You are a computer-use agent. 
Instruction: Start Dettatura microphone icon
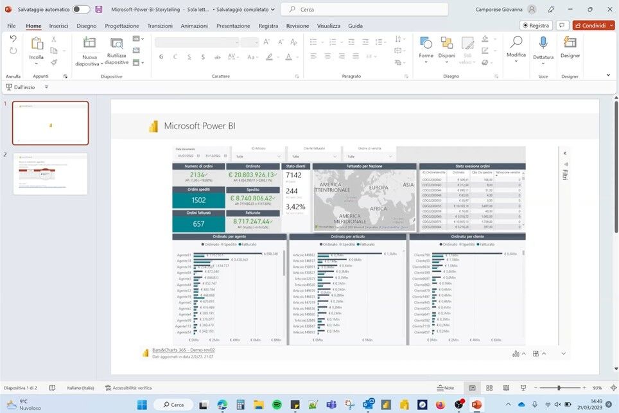[x=543, y=42]
